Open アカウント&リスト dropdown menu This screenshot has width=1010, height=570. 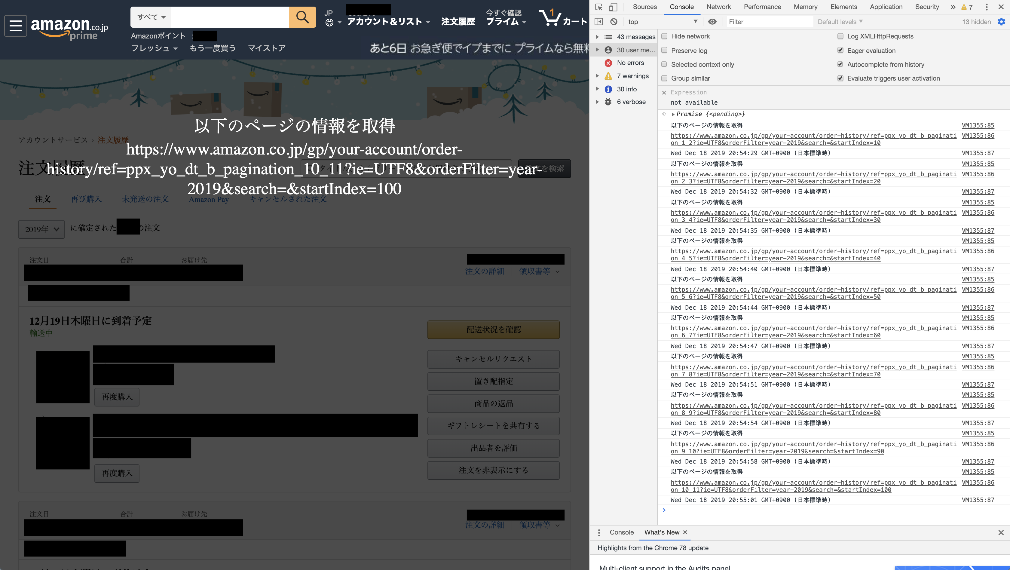click(x=388, y=22)
